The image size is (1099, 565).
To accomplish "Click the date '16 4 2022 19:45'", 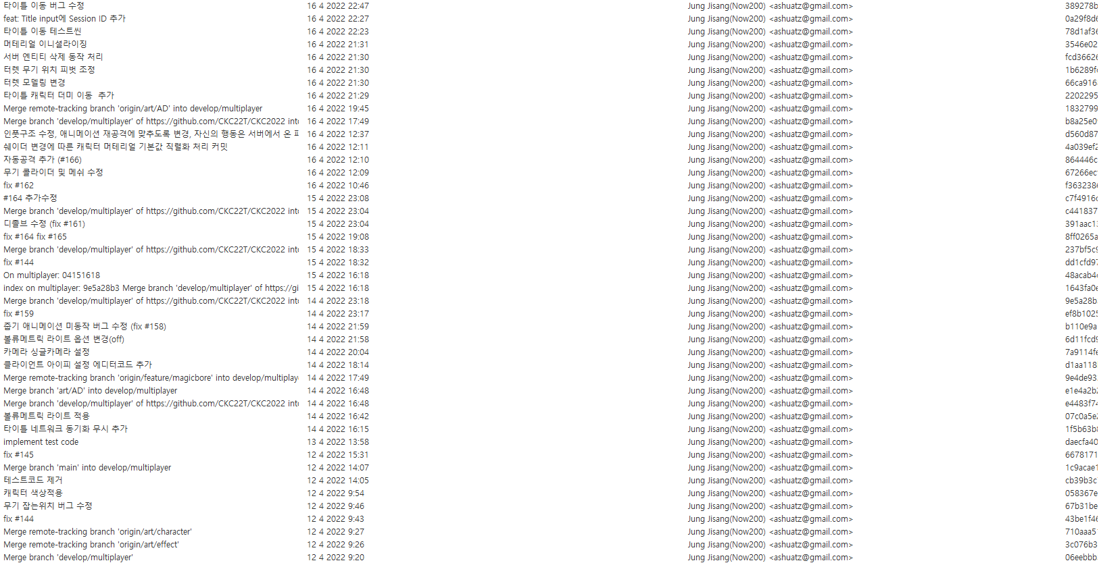I will coord(338,109).
